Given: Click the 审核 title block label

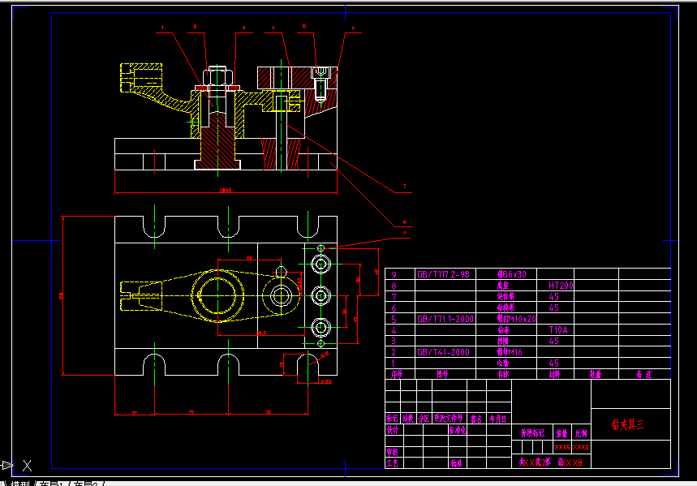Looking at the screenshot, I should pos(392,452).
